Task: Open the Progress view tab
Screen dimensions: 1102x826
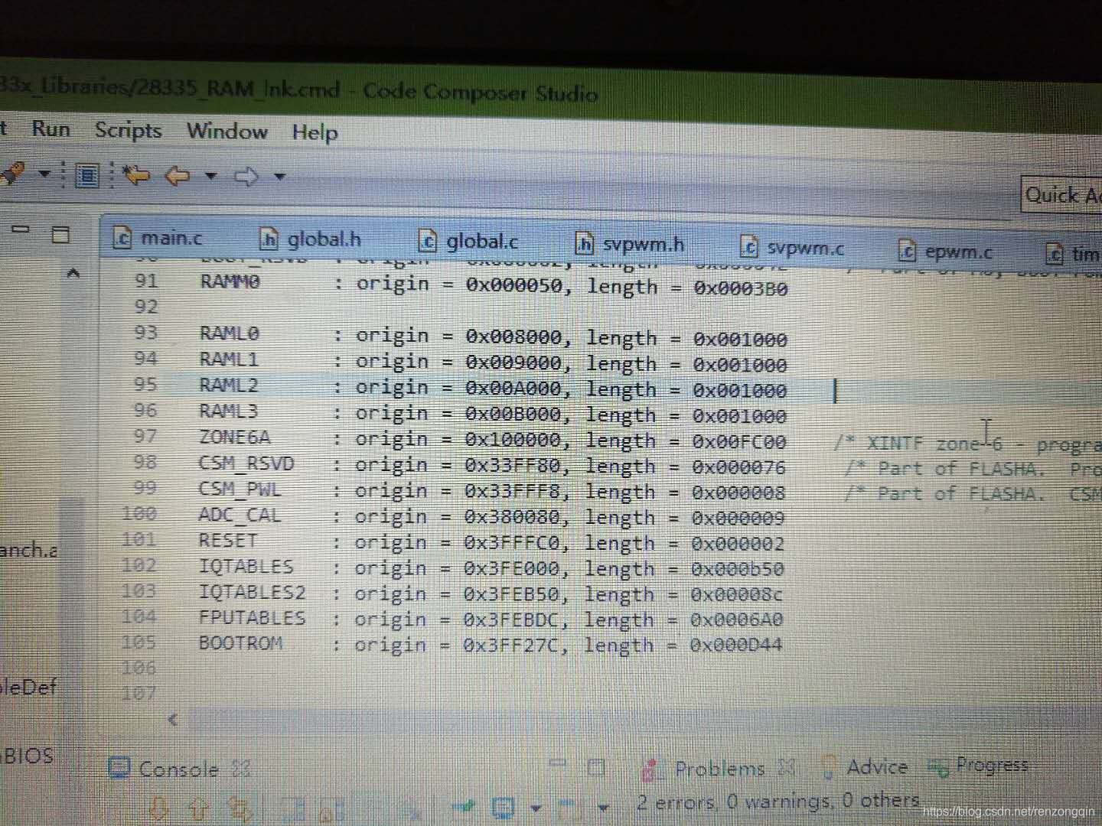Action: coord(992,764)
